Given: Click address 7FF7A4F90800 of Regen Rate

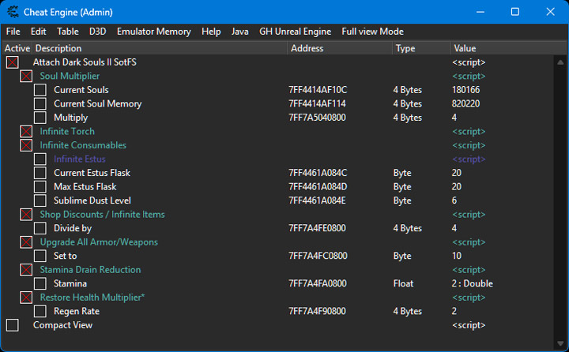Looking at the screenshot, I should (x=317, y=312).
